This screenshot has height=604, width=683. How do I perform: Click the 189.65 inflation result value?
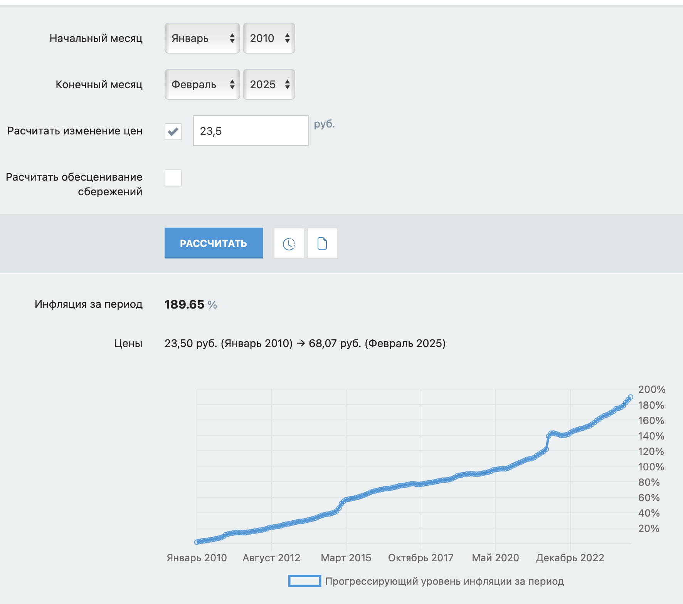184,304
